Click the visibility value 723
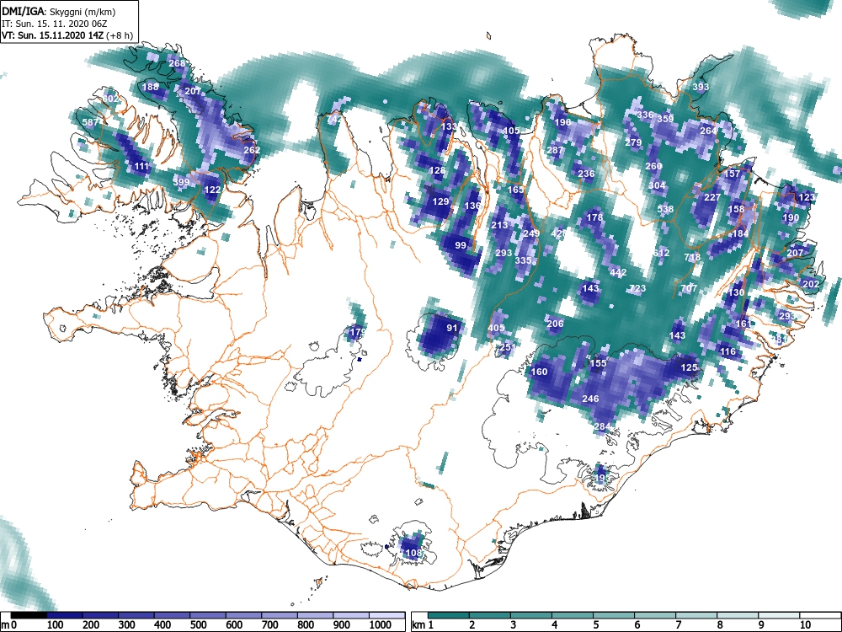Screen dimensions: 842x632 click(637, 288)
